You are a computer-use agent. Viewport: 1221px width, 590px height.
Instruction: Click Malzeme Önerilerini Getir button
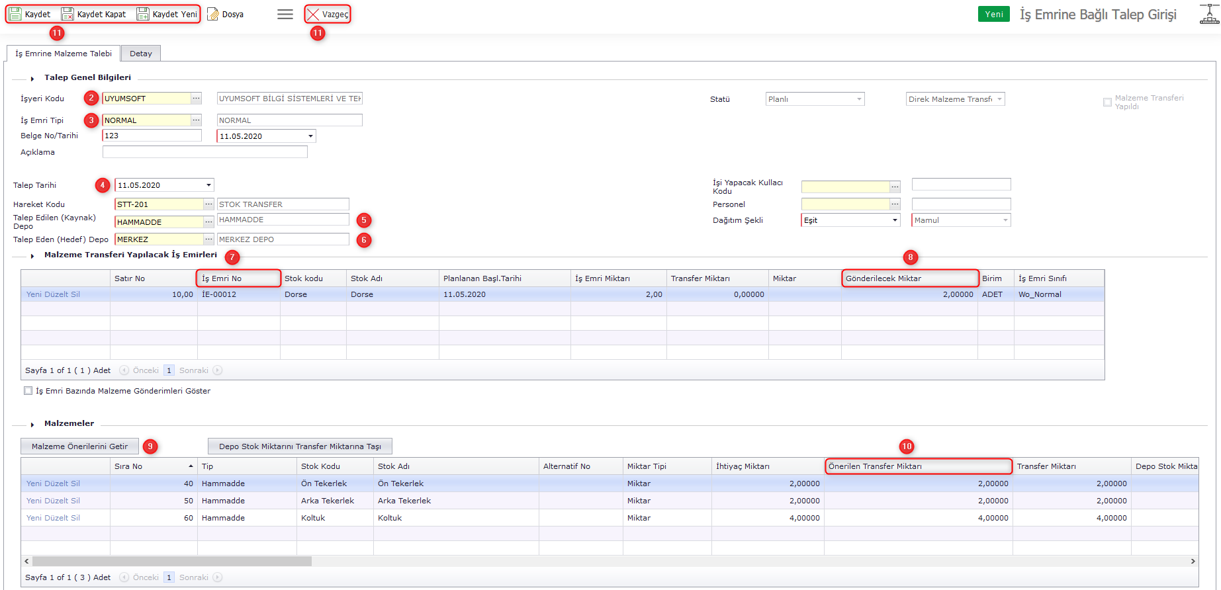(x=79, y=446)
